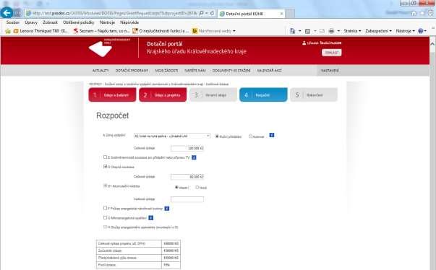The height and width of the screenshot is (270, 436).
Task: Expand the heat source type dropdown
Action: click(x=172, y=136)
